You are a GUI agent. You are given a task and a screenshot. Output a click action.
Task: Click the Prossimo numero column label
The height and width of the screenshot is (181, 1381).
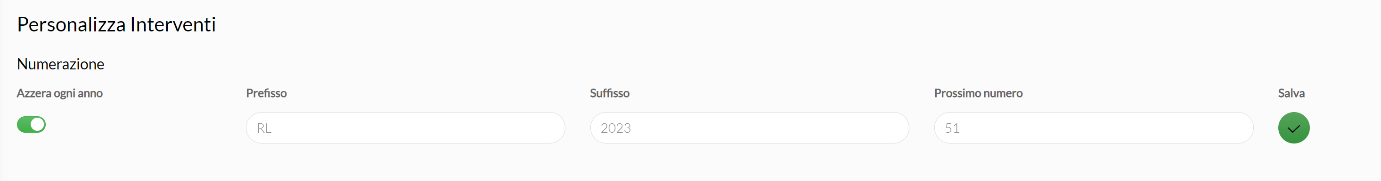pos(979,93)
